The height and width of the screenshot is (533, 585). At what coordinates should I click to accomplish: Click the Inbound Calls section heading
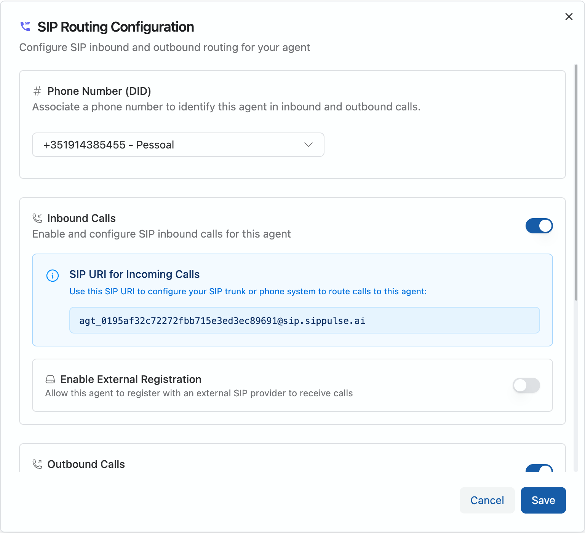coord(81,218)
